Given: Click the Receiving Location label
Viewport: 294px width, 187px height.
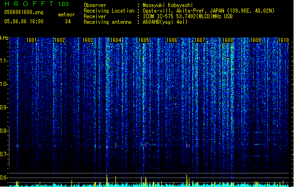Looking at the screenshot, I should [x=109, y=11].
